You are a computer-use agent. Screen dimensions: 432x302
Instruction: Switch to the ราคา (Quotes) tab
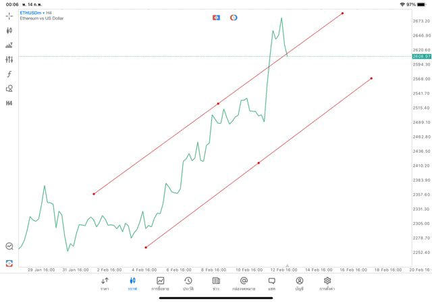click(x=105, y=283)
